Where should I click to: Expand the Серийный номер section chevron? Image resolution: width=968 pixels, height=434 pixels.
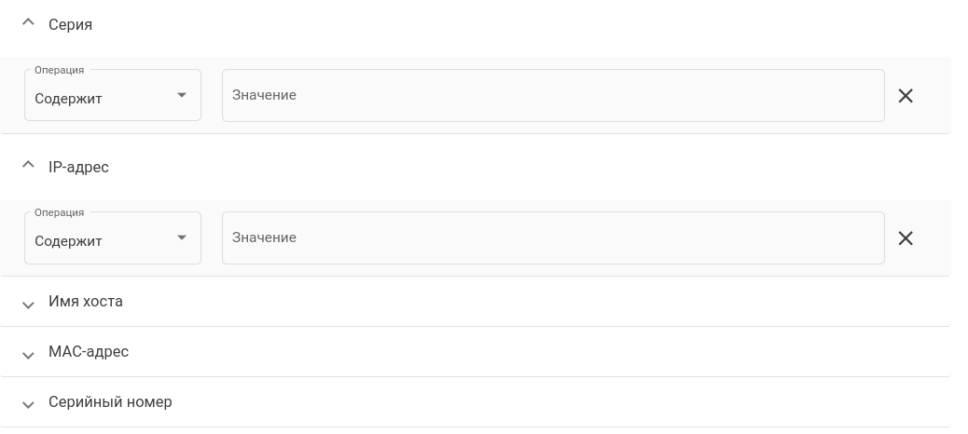tap(28, 404)
